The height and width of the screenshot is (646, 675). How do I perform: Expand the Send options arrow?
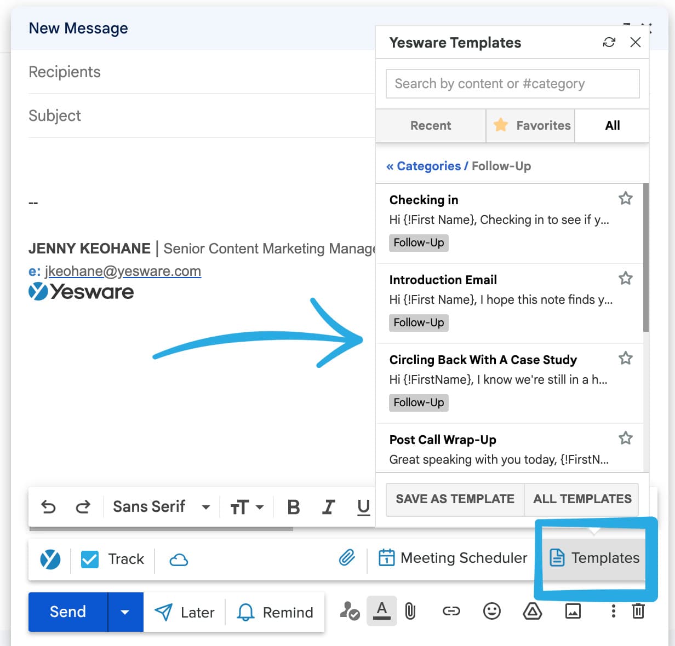coord(125,612)
